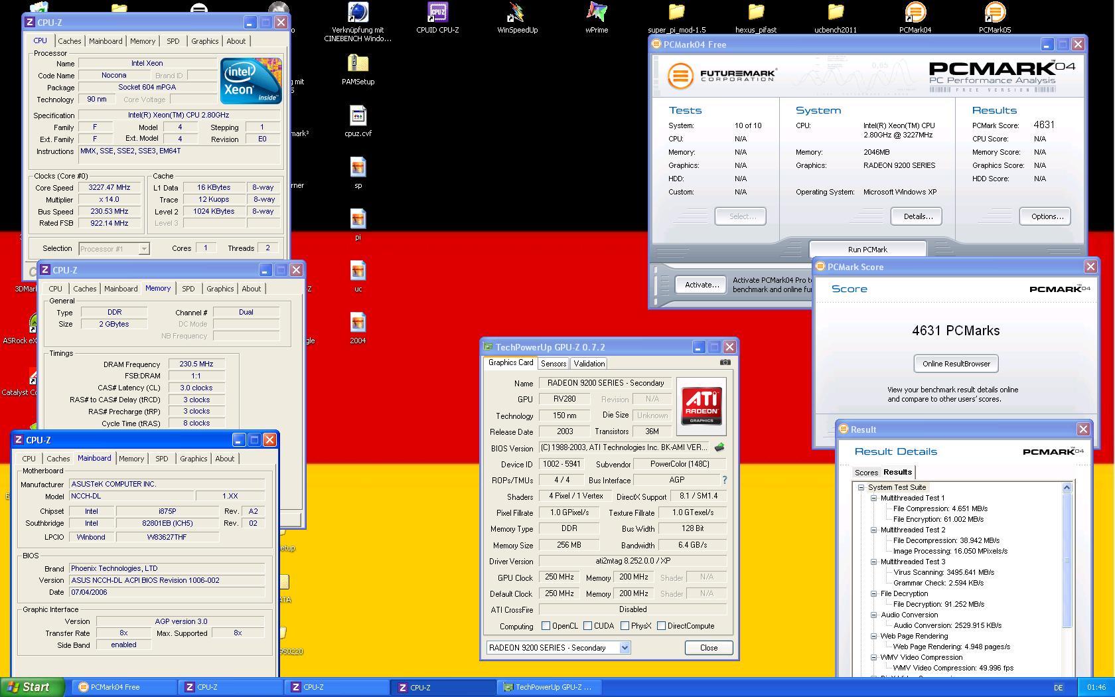Image resolution: width=1115 pixels, height=697 pixels.
Task: Open the CINEBENCH Windows shortcut on desktop
Action: point(358,22)
